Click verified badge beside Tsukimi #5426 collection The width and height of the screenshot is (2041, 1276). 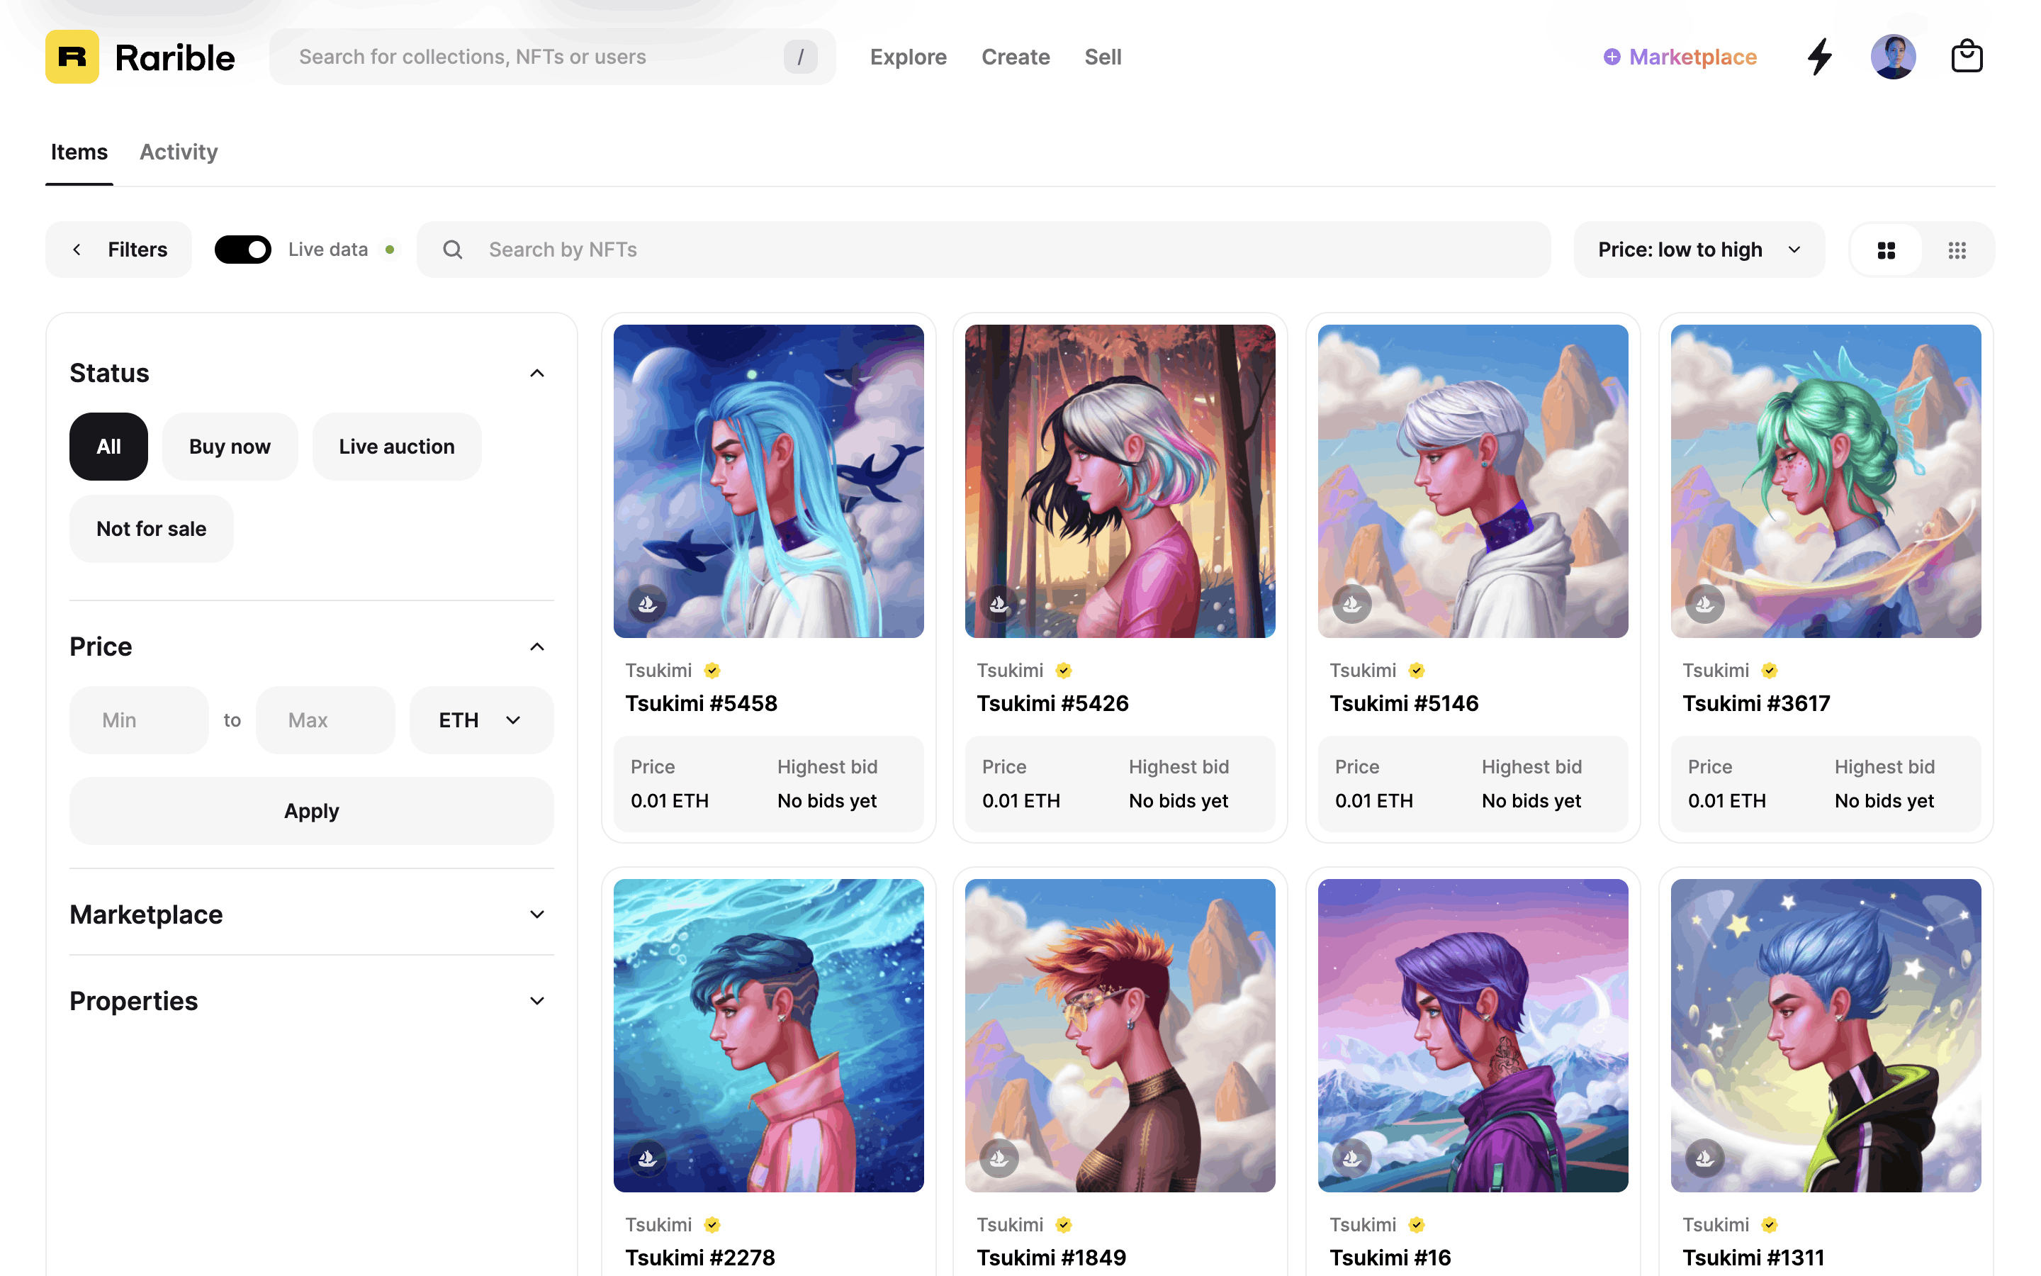click(x=1064, y=670)
